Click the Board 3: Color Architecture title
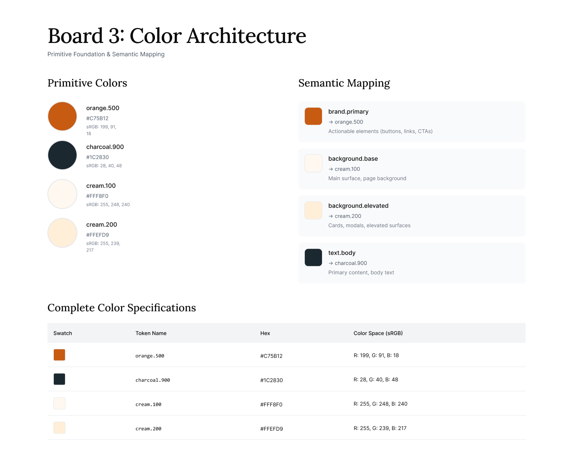This screenshot has width=573, height=470. point(177,36)
